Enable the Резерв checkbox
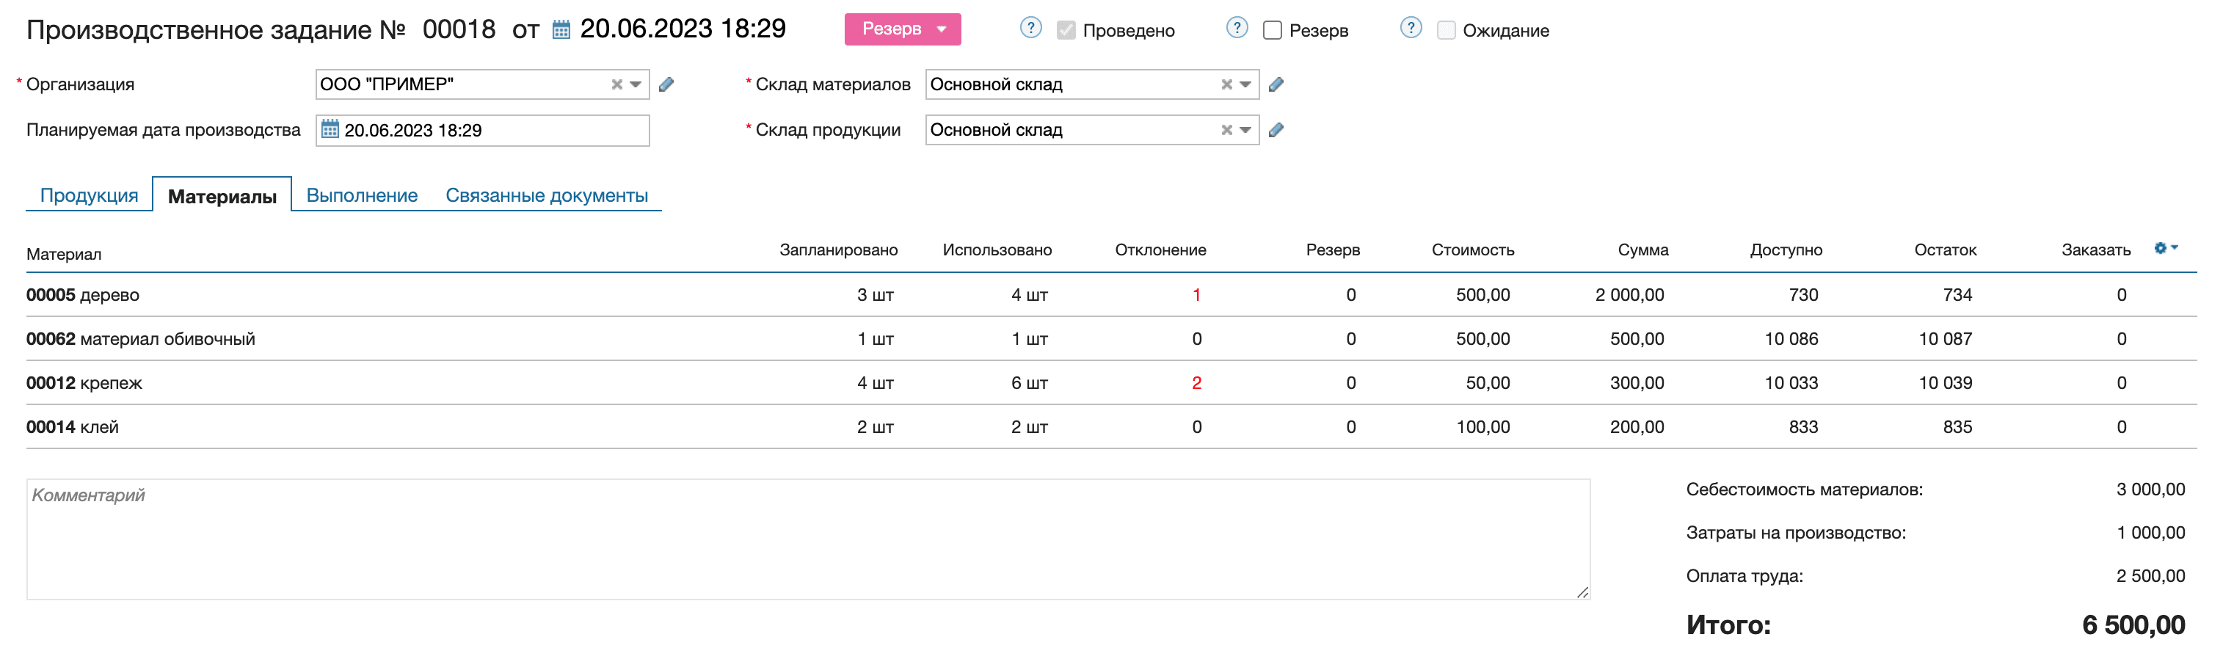This screenshot has width=2234, height=659. (x=1273, y=30)
